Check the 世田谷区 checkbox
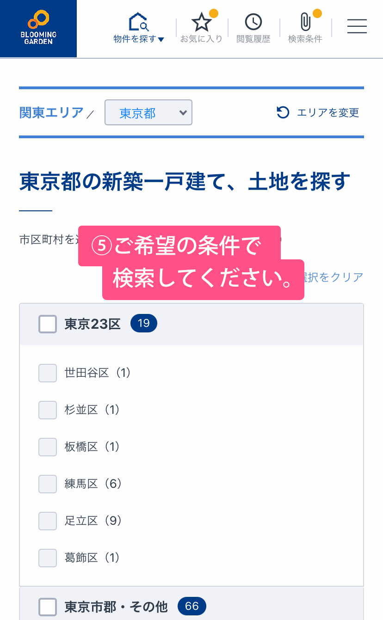This screenshot has width=383, height=620. (x=48, y=373)
